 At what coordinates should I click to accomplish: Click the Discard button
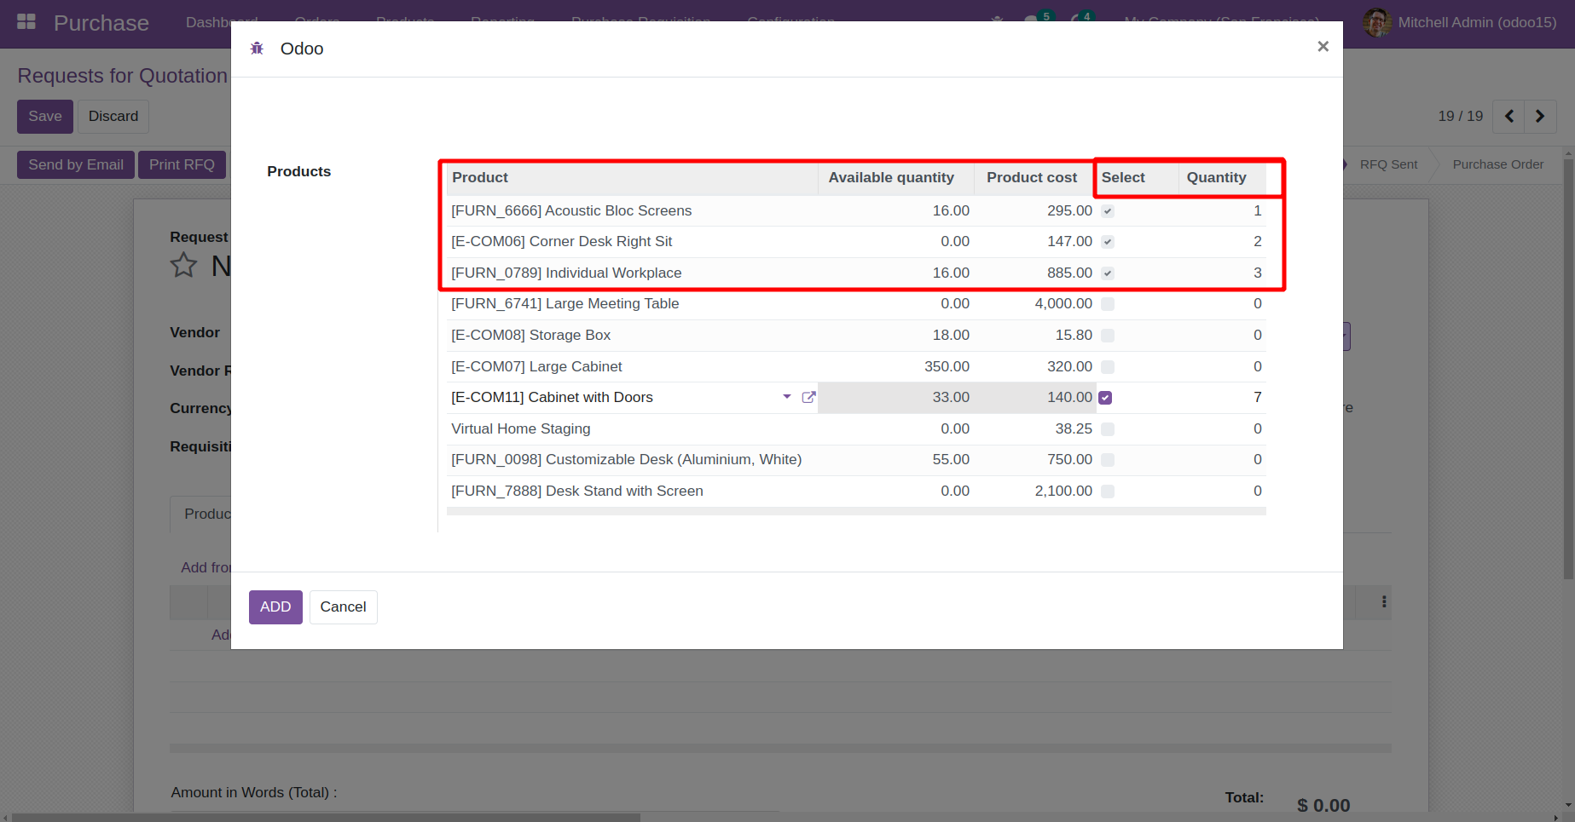[x=113, y=117]
